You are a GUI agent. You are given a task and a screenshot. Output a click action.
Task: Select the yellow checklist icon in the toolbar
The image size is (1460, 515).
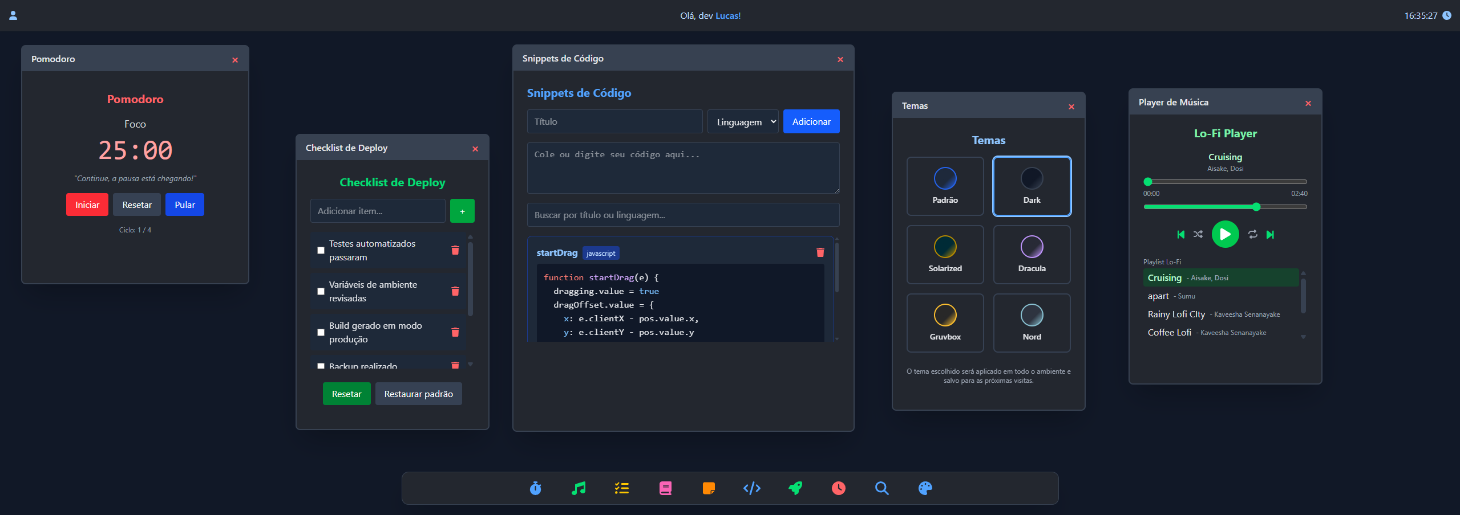click(x=621, y=488)
